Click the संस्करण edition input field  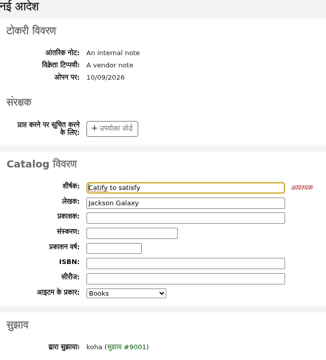coord(132,233)
